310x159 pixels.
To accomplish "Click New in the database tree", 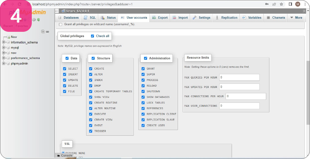I will tap(14, 37).
